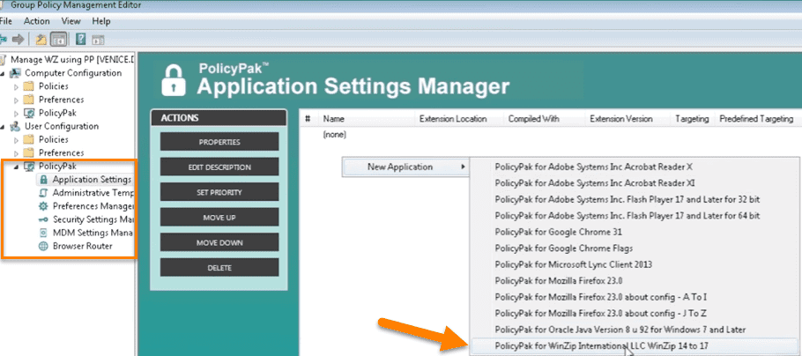
Task: Click the Help toolbar icon
Action: 81,39
